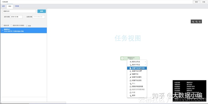Viewport: 208px width, 104px height.
Task: Tick the 我的任务 checkbox
Action: tap(2, 25)
